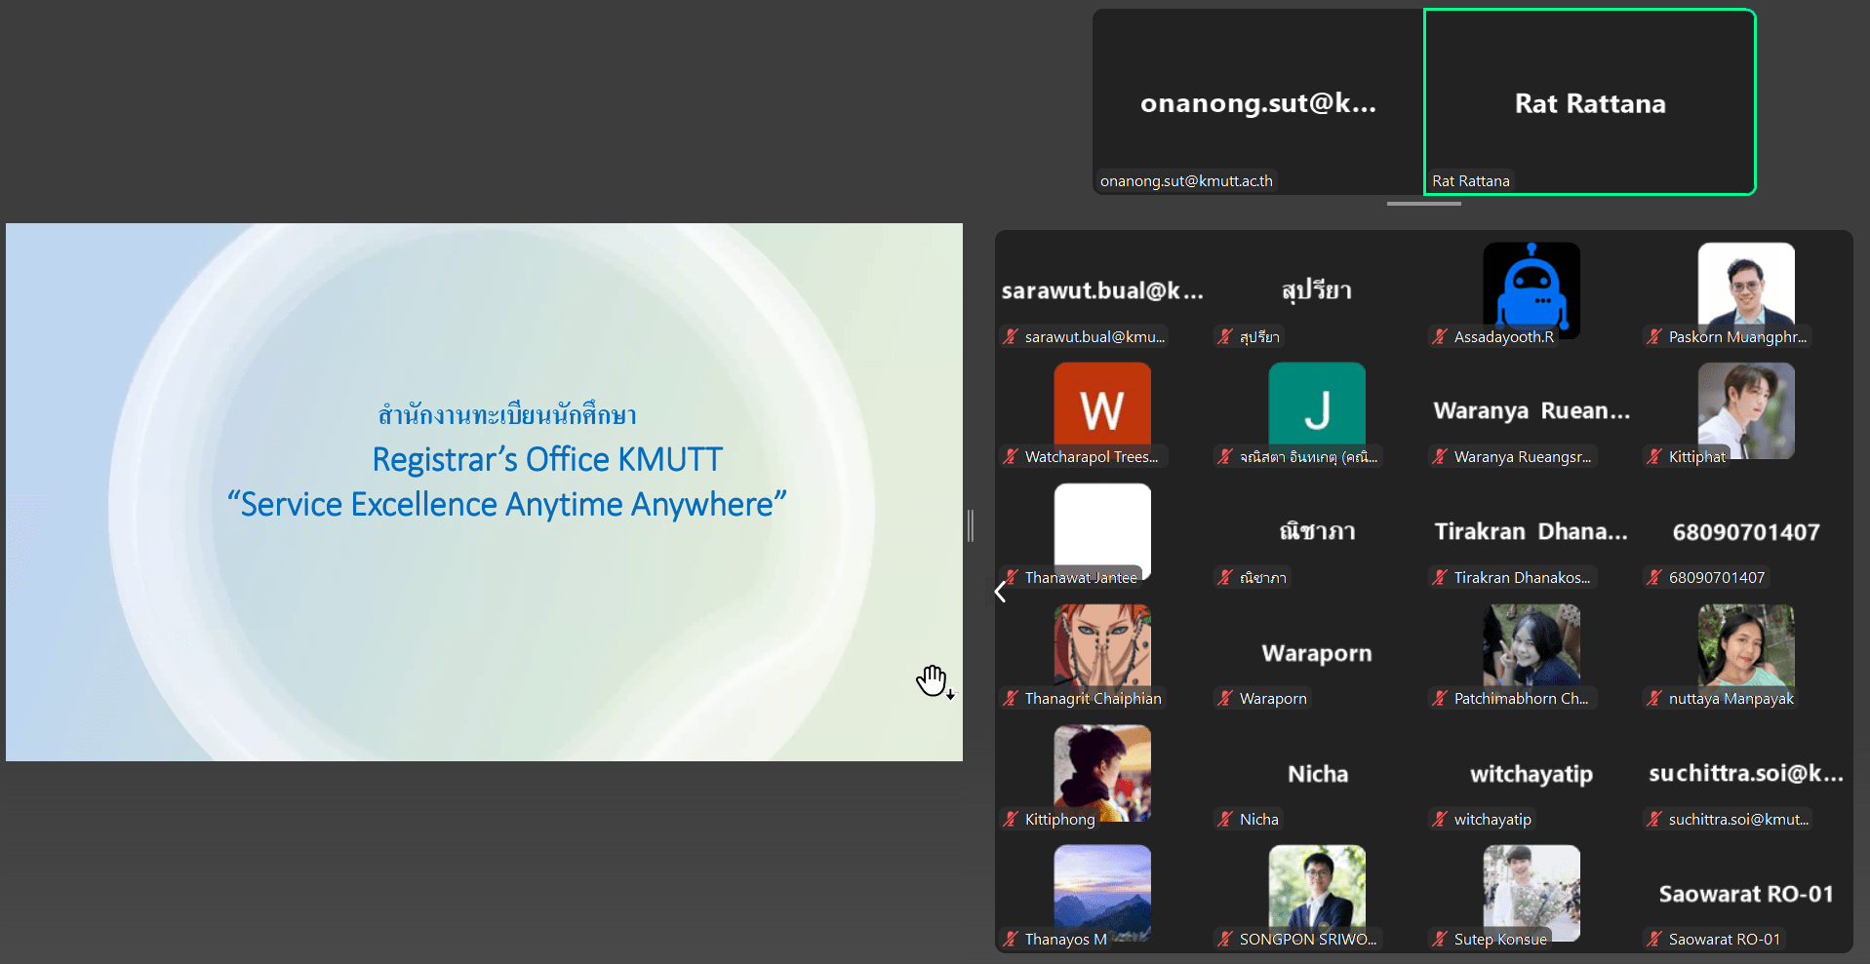Go to previous participants page arrow
The height and width of the screenshot is (964, 1870).
tap(1000, 592)
